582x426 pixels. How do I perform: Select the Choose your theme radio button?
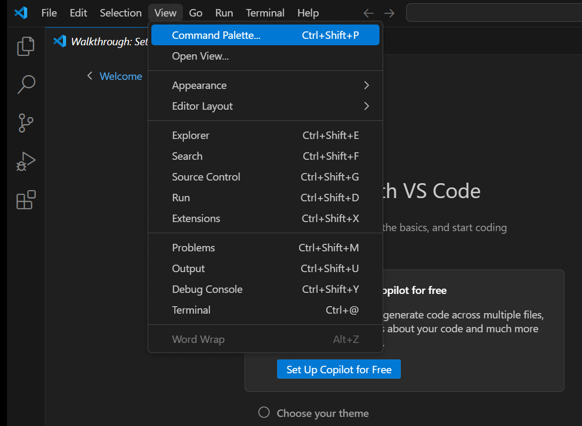pyautogui.click(x=264, y=412)
